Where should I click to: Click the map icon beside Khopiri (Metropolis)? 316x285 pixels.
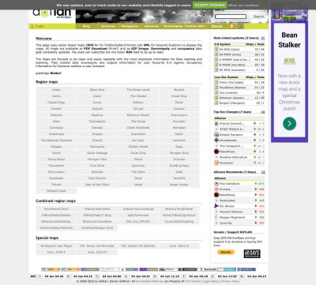click(216, 103)
